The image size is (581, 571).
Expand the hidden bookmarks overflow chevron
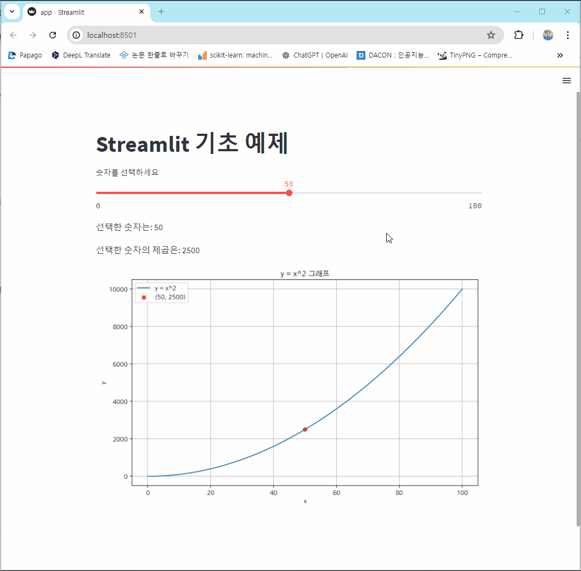click(x=560, y=55)
